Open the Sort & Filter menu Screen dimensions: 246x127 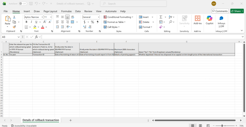[170, 17]
